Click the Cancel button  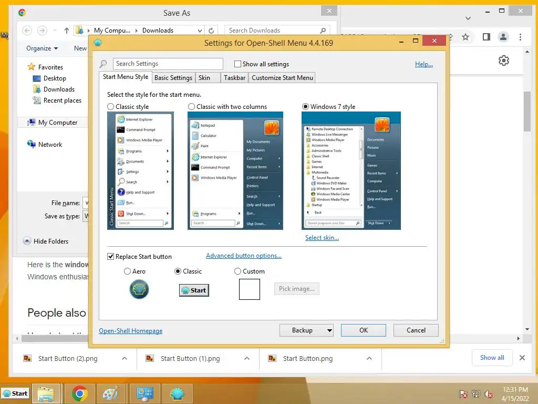coord(416,330)
